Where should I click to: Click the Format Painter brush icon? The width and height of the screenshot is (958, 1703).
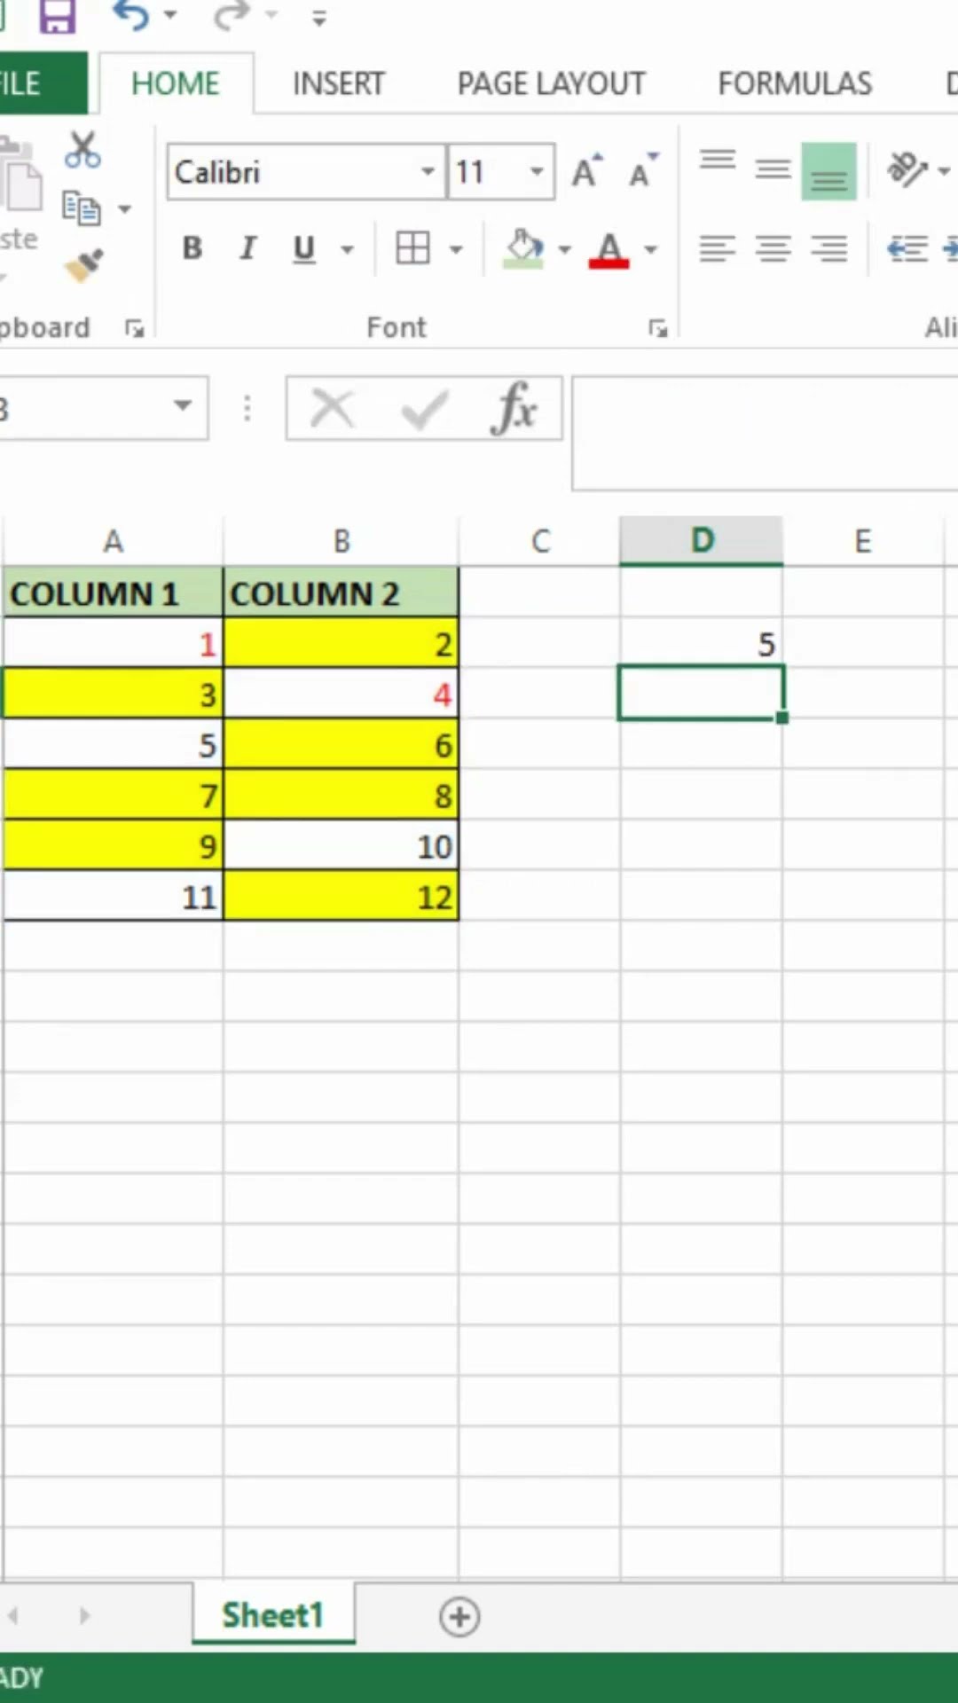tap(84, 265)
